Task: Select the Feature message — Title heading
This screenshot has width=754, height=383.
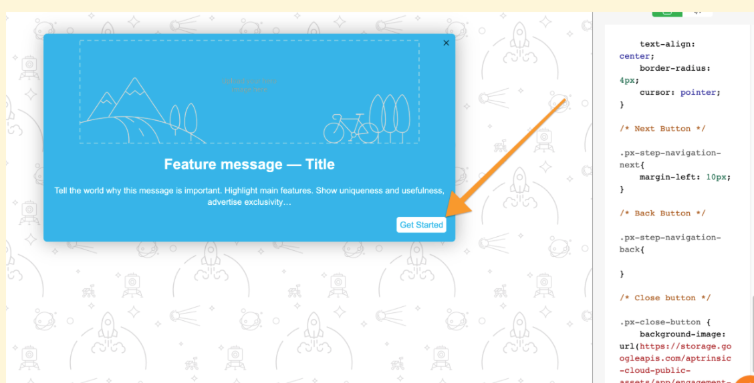Action: [x=249, y=164]
